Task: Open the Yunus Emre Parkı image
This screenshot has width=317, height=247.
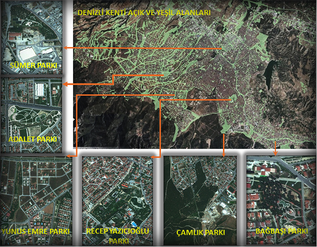Action: click(x=36, y=201)
